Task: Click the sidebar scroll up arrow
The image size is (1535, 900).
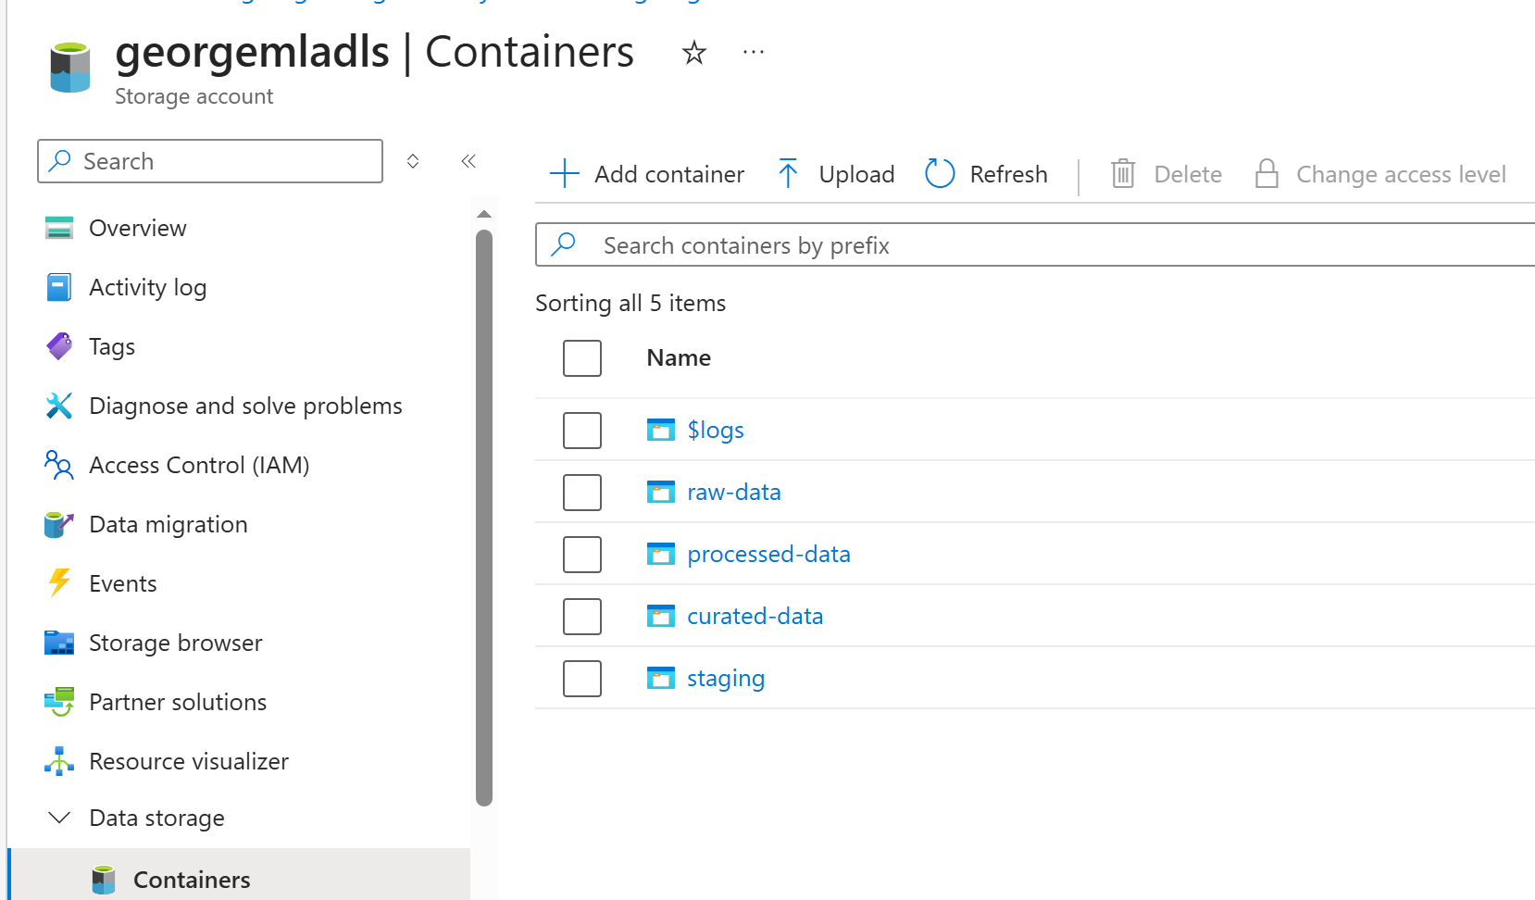Action: point(484,214)
